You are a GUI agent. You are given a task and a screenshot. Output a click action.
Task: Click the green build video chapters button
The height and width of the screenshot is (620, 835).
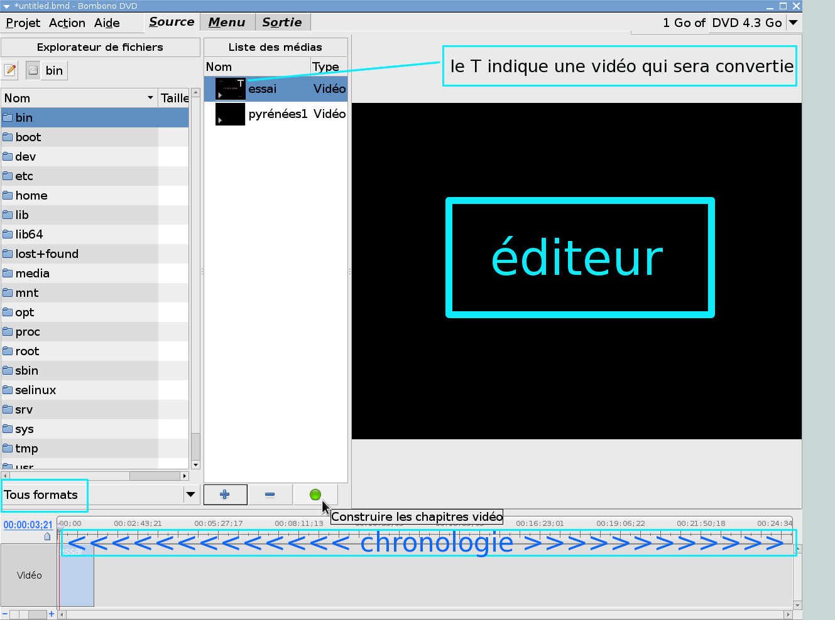315,494
